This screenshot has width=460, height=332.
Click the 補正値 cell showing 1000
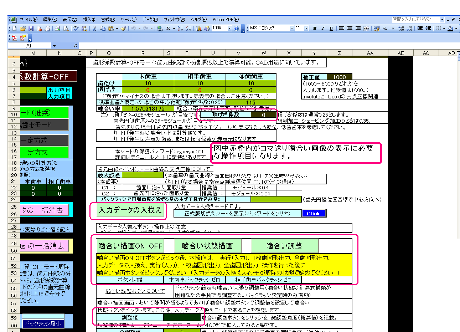339,77
